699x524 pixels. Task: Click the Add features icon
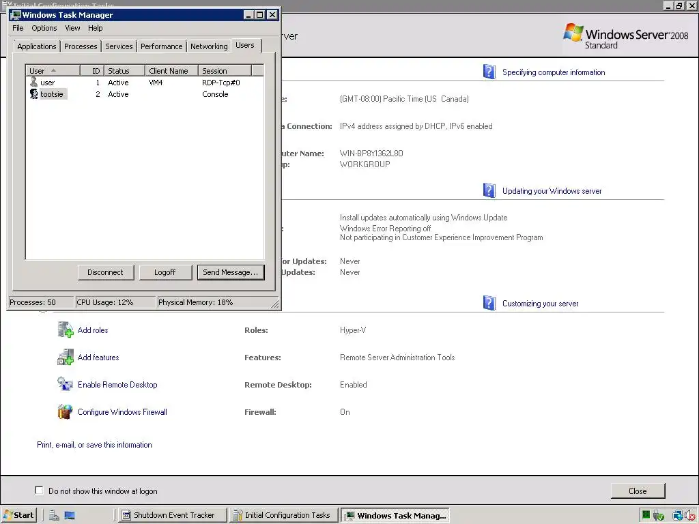pos(66,357)
